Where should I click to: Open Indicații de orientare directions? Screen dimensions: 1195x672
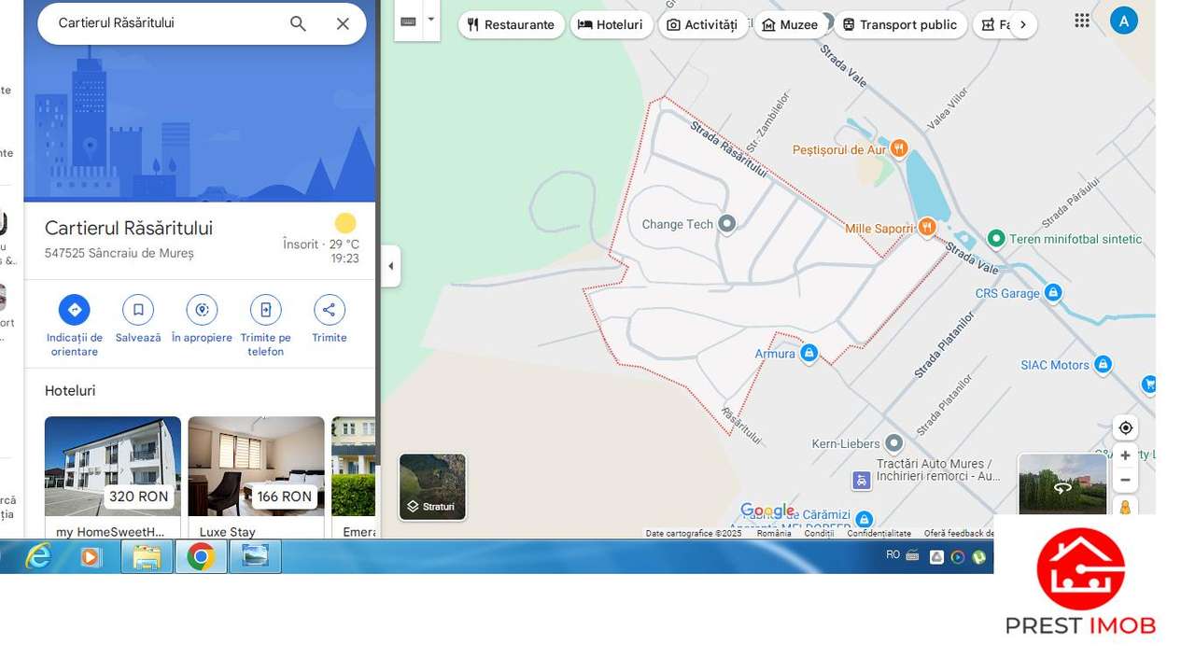(75, 310)
